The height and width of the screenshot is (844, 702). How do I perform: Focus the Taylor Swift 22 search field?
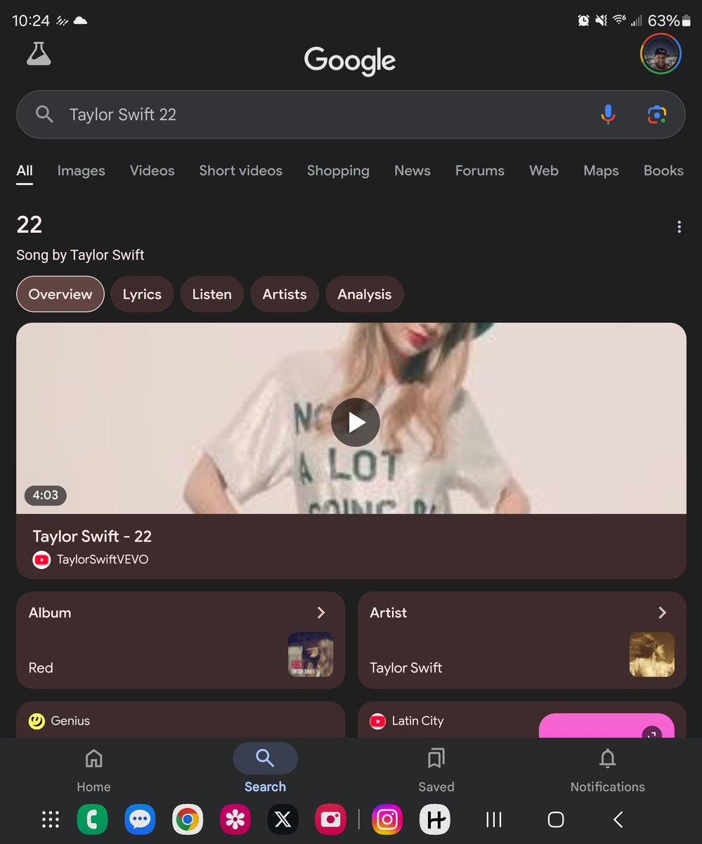tap(351, 114)
